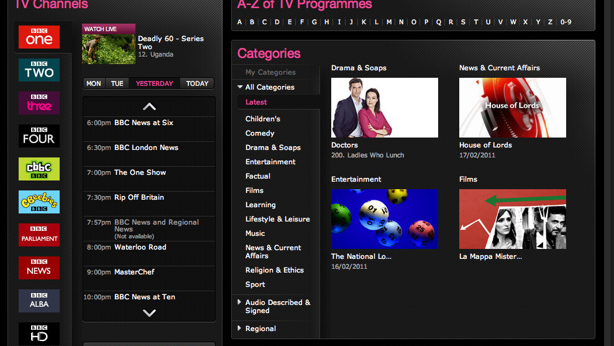This screenshot has width=614, height=346.
Task: Open the La Mappa Misteriosa film thumbnail
Action: click(x=513, y=219)
